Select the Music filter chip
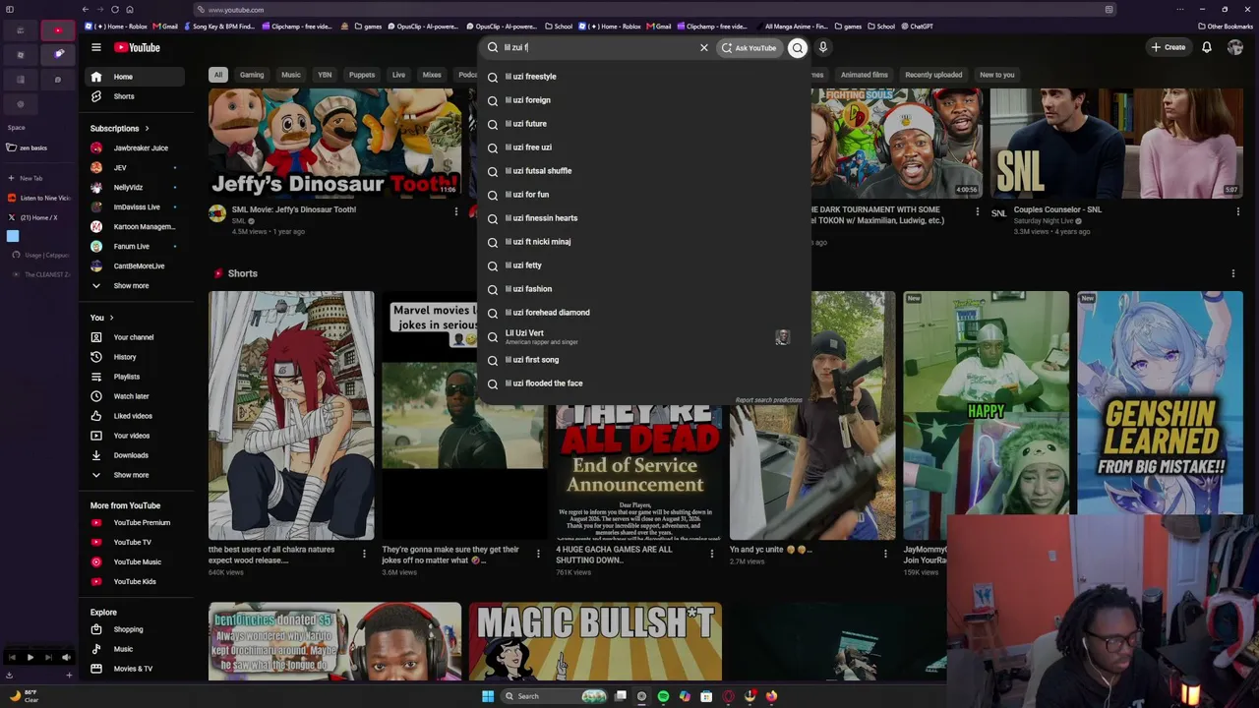 pos(291,75)
